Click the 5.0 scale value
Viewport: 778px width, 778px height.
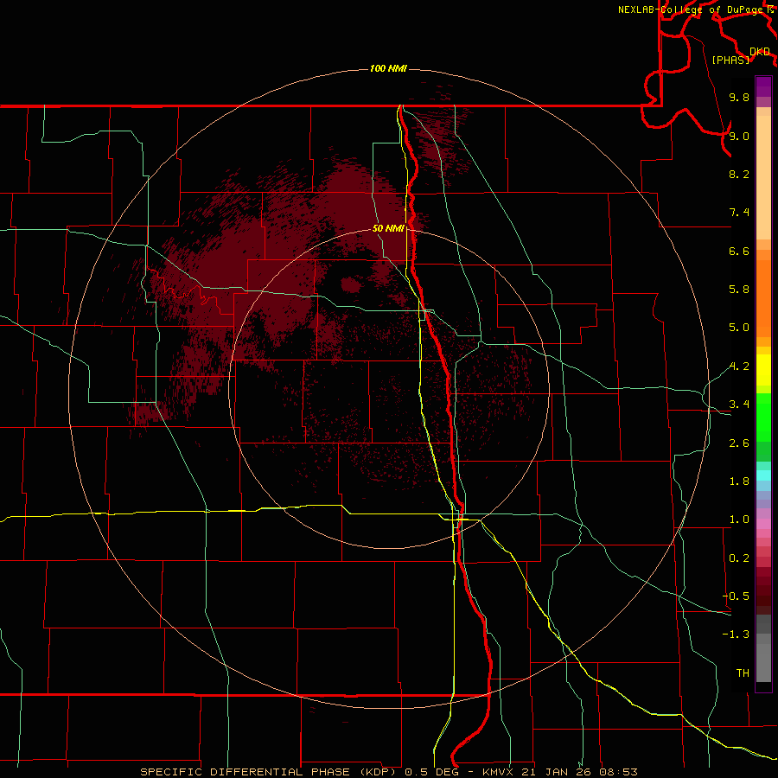point(739,328)
